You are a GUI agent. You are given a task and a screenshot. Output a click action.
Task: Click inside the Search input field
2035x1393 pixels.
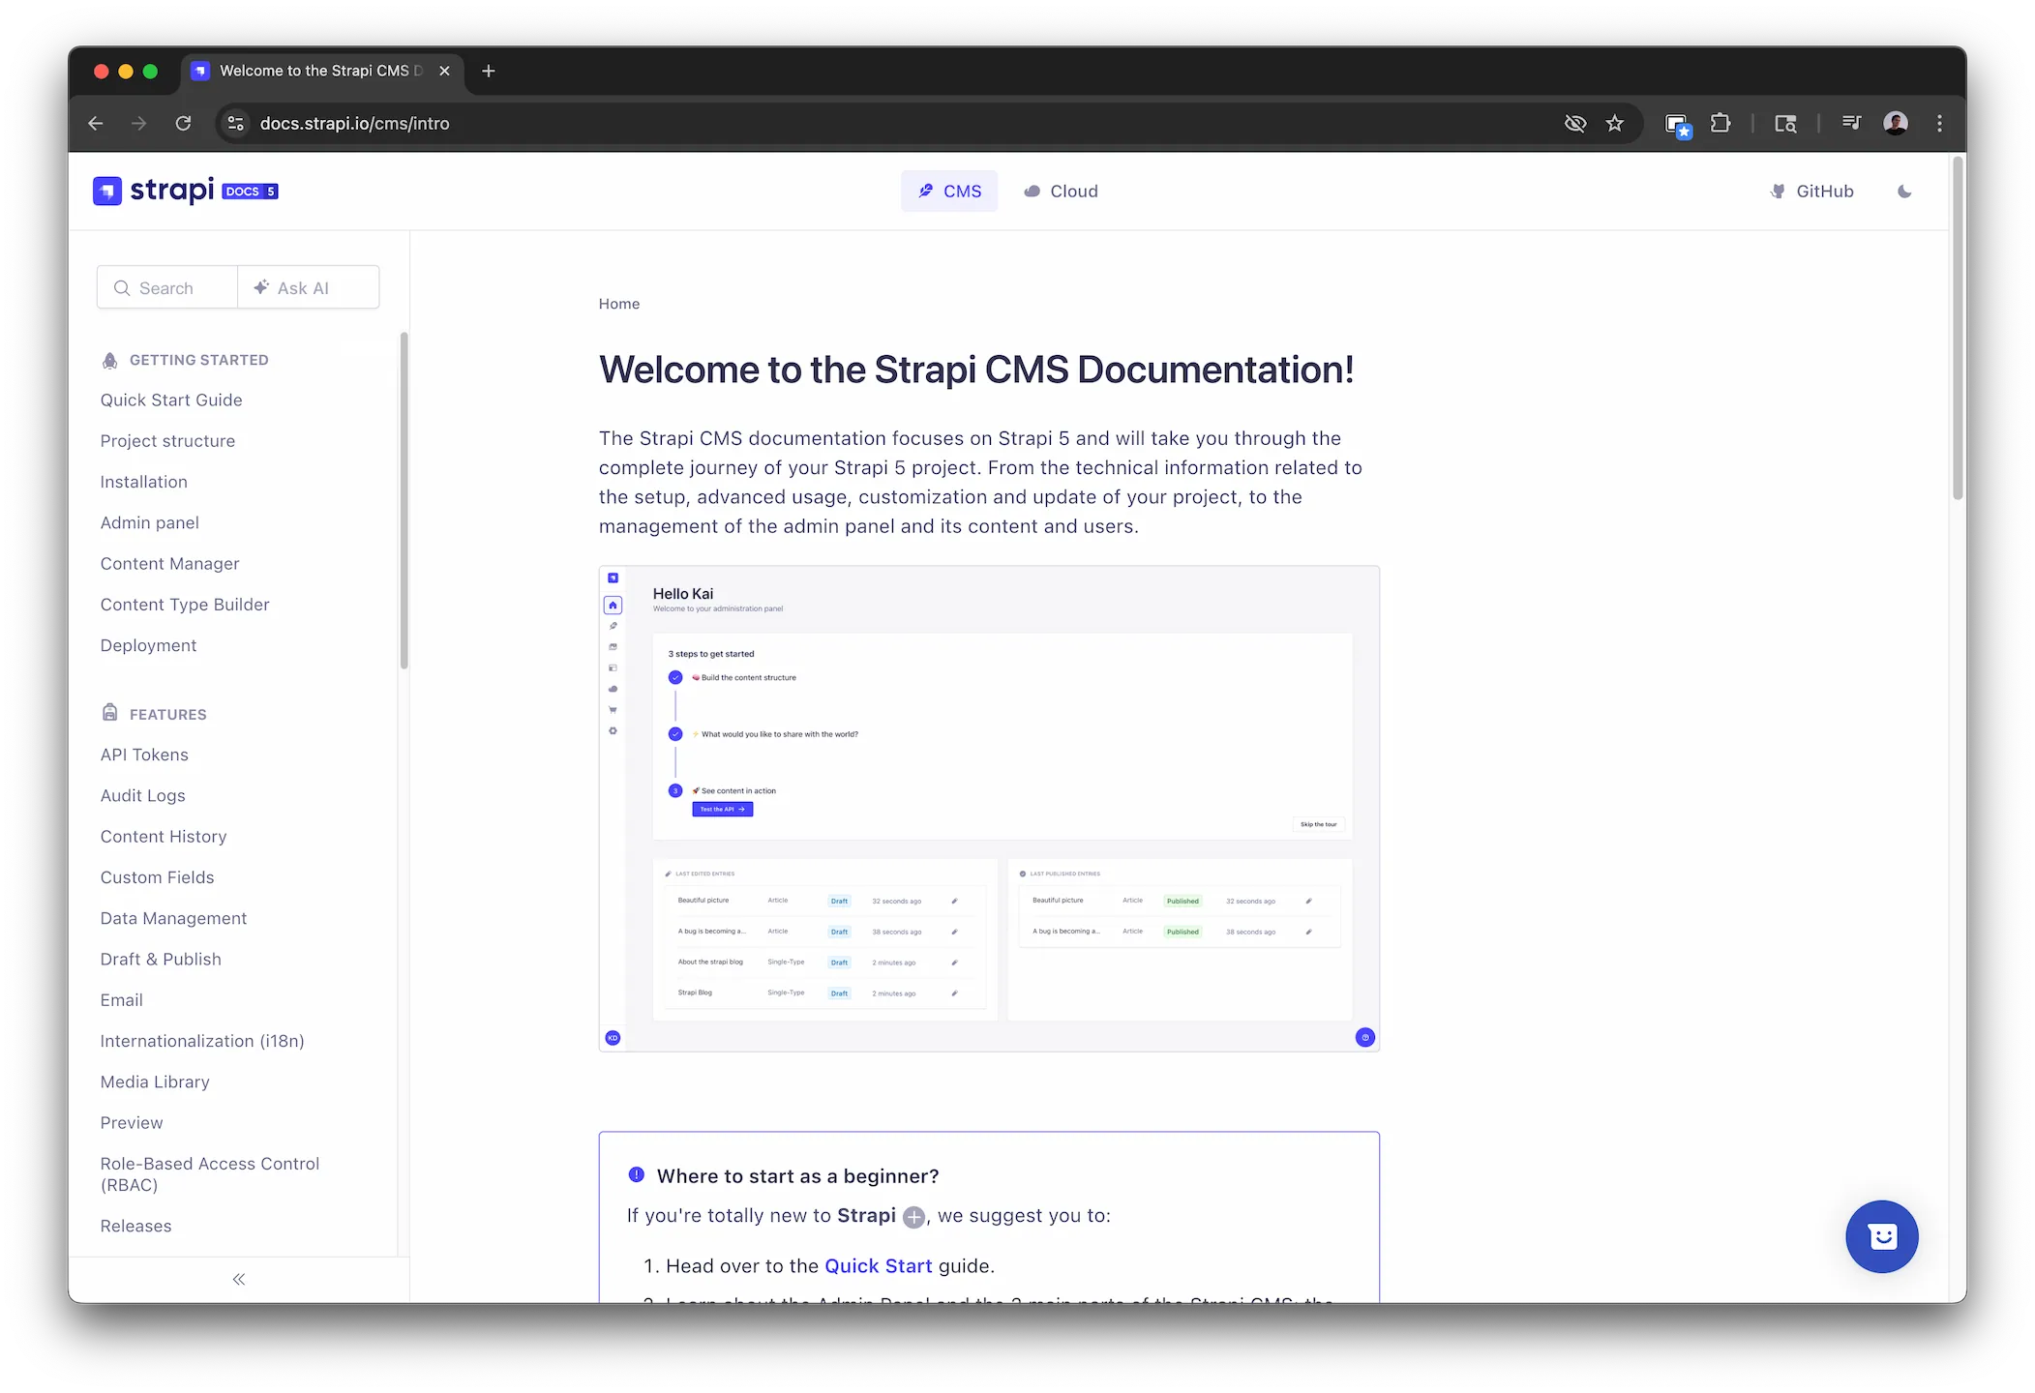(166, 287)
